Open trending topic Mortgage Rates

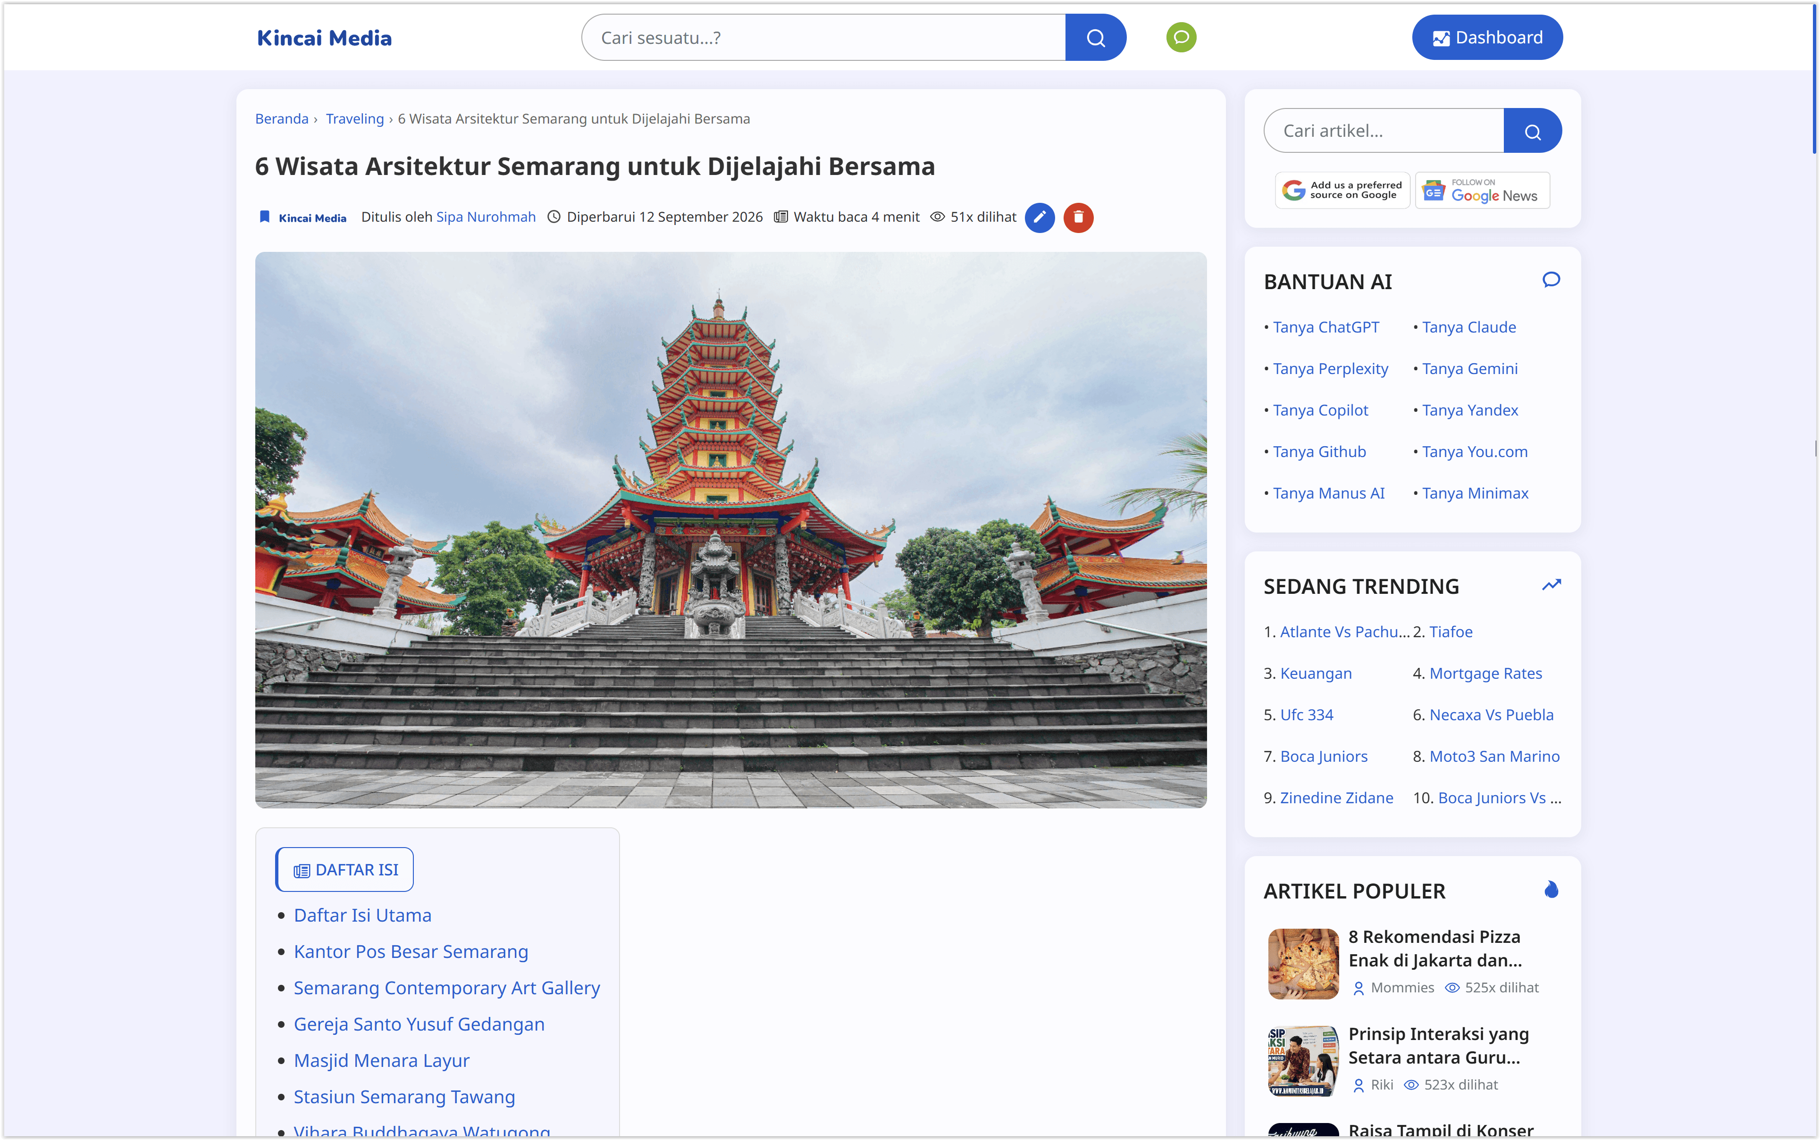[1485, 674]
